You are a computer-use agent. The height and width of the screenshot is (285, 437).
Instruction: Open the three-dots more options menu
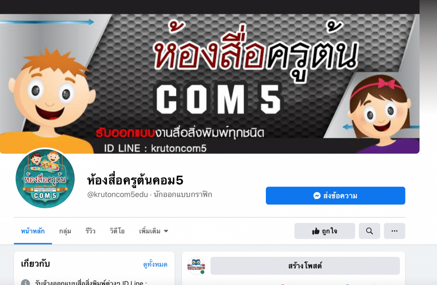click(x=394, y=231)
